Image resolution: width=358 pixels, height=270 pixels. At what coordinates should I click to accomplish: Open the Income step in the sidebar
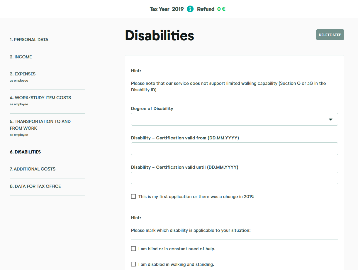(x=21, y=57)
